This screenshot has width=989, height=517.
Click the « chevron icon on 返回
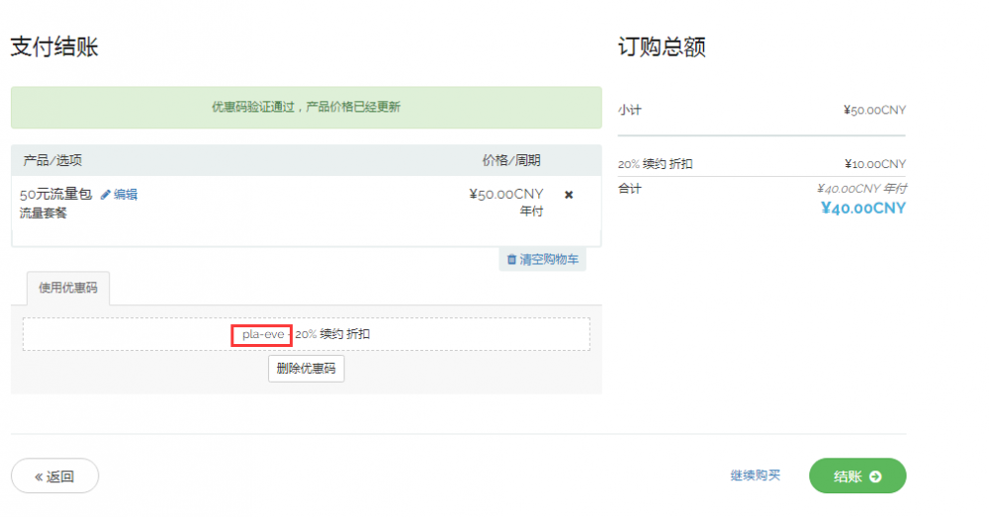(39, 476)
